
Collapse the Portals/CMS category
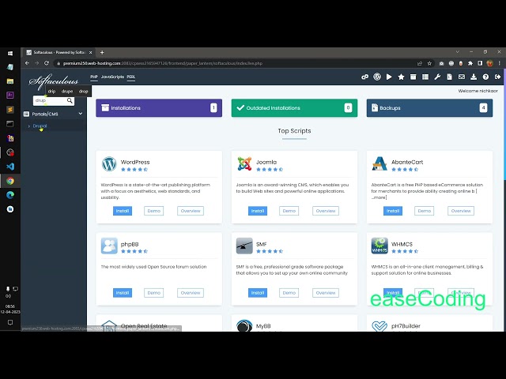[x=81, y=114]
